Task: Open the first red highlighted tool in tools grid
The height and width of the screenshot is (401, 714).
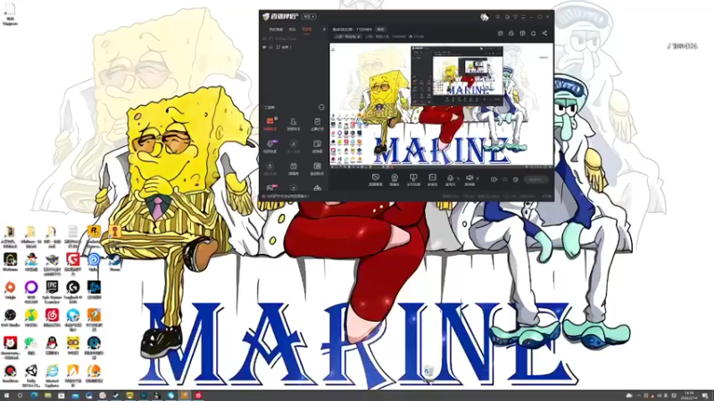Action: (270, 123)
